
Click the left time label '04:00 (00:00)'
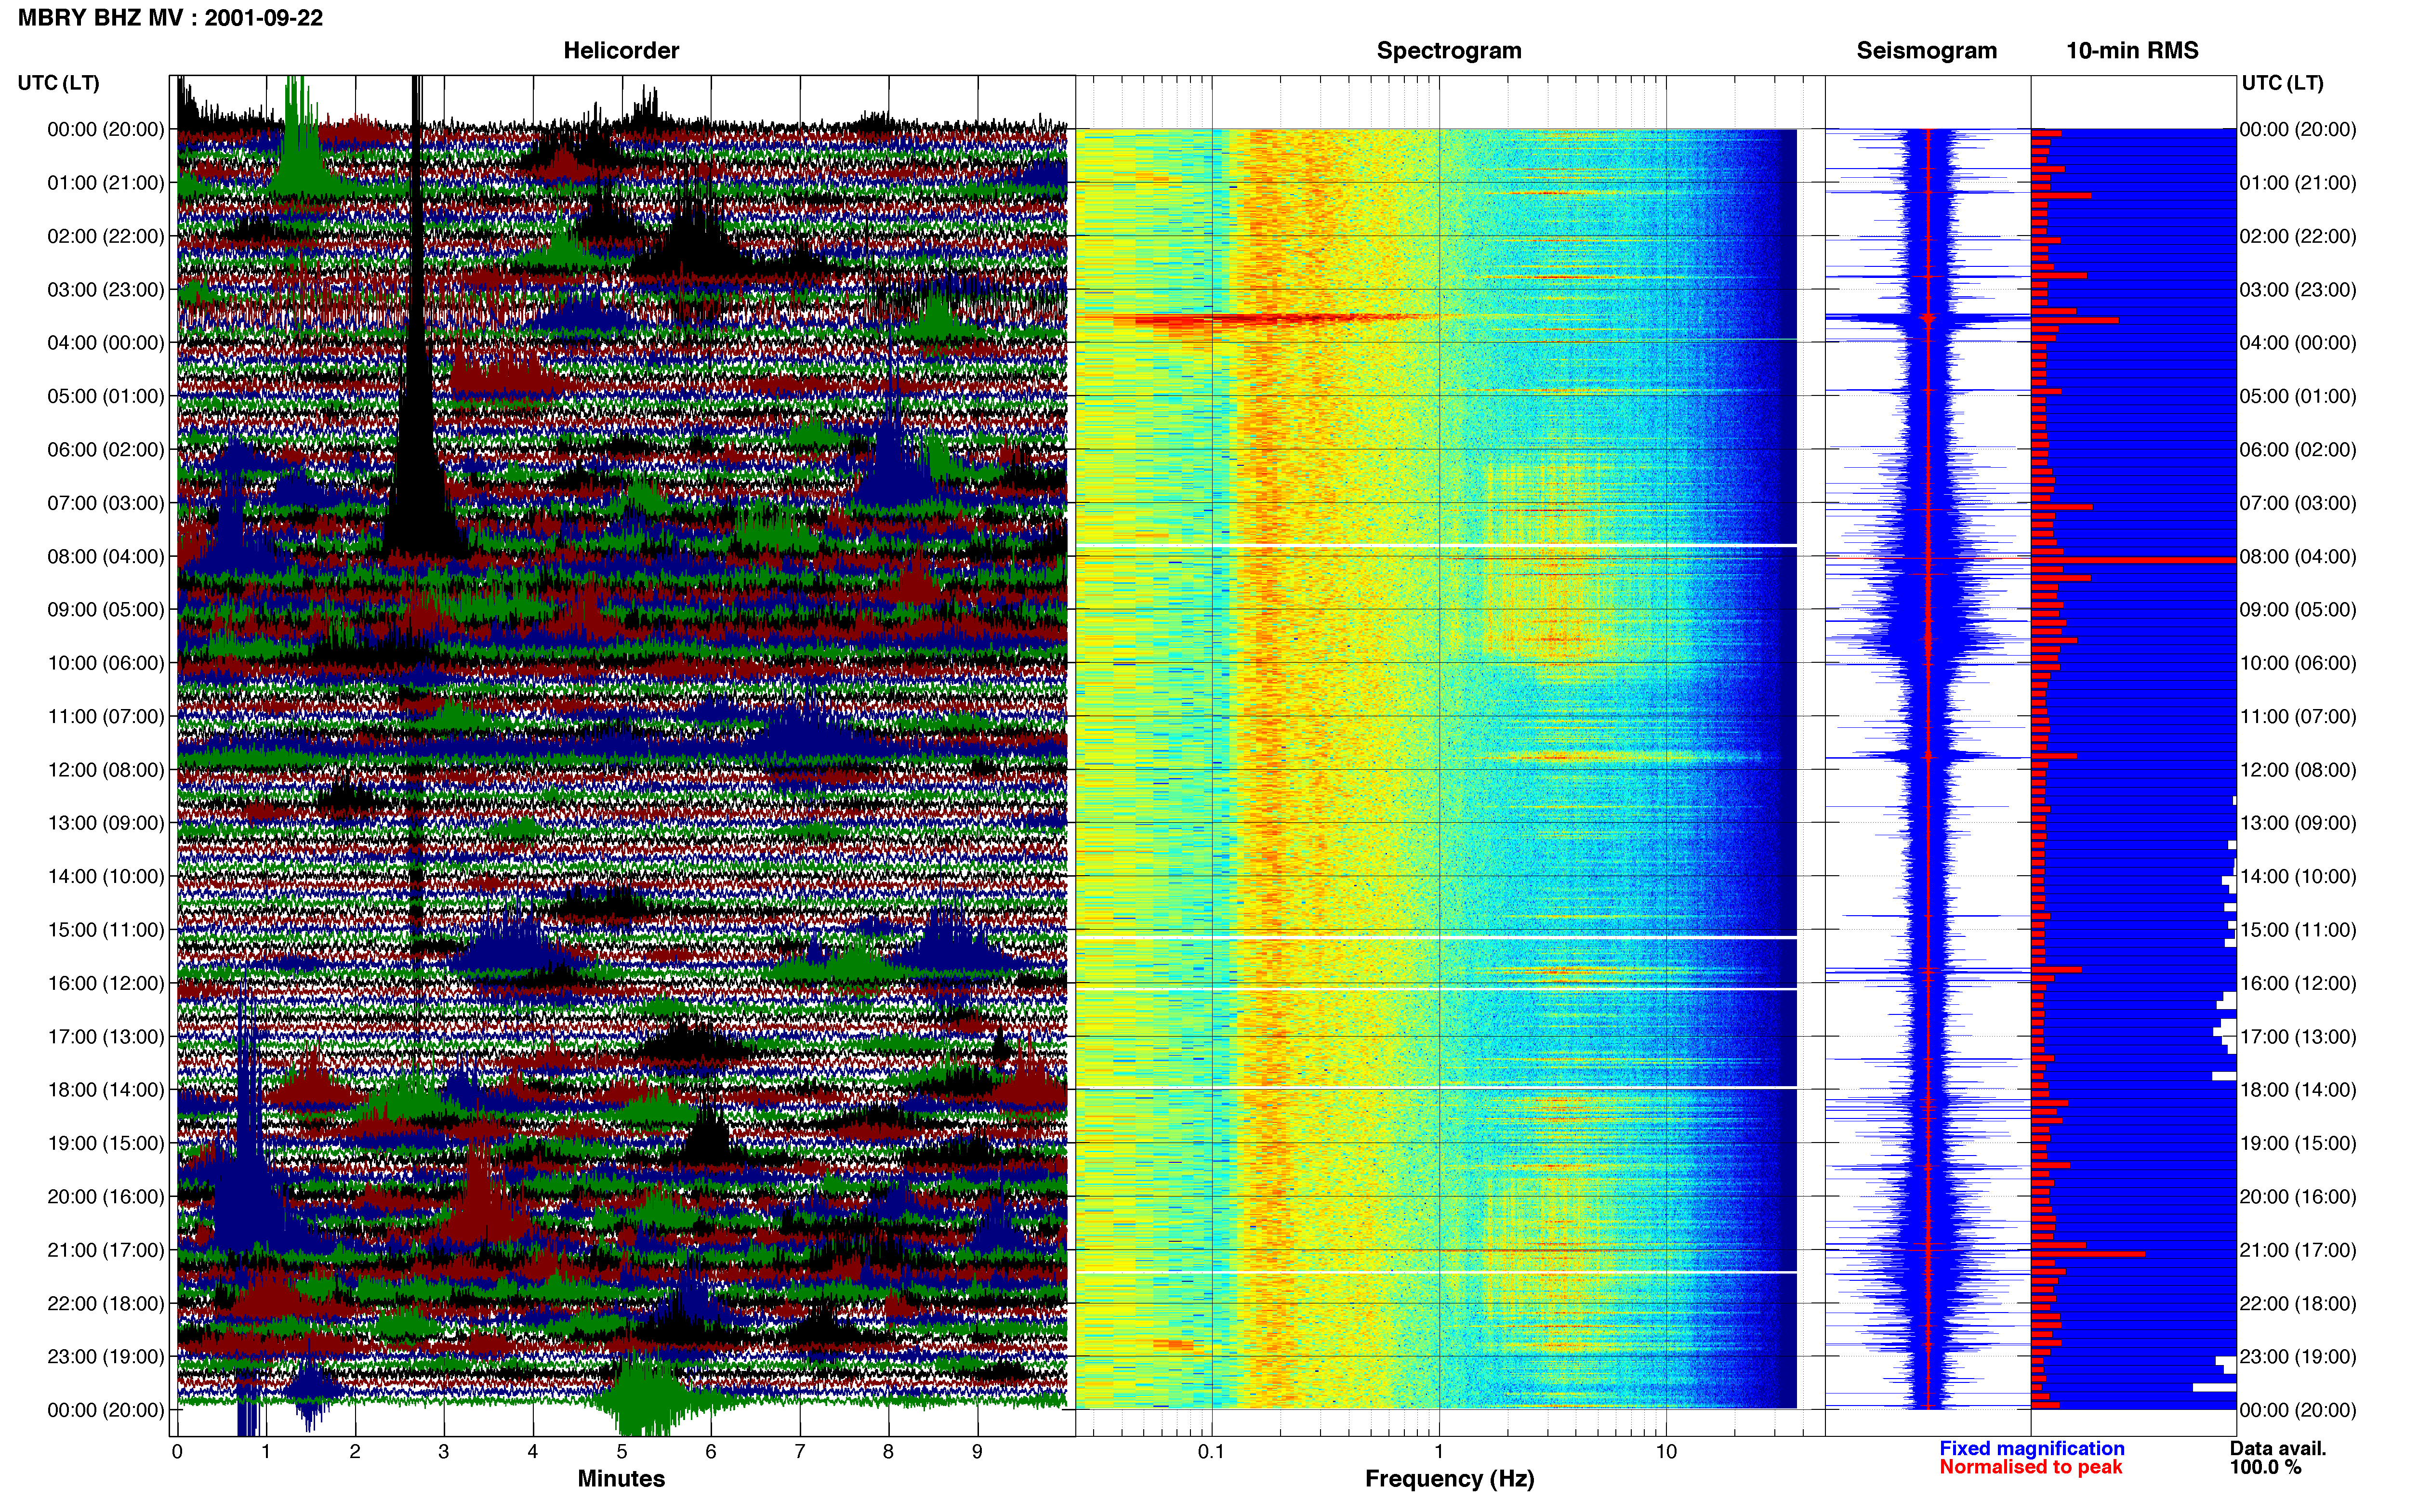point(106,343)
